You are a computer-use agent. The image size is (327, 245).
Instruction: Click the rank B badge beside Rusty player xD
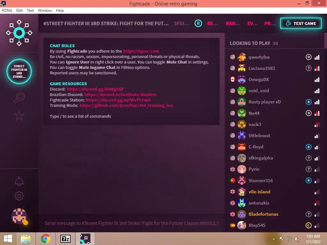coord(308,102)
